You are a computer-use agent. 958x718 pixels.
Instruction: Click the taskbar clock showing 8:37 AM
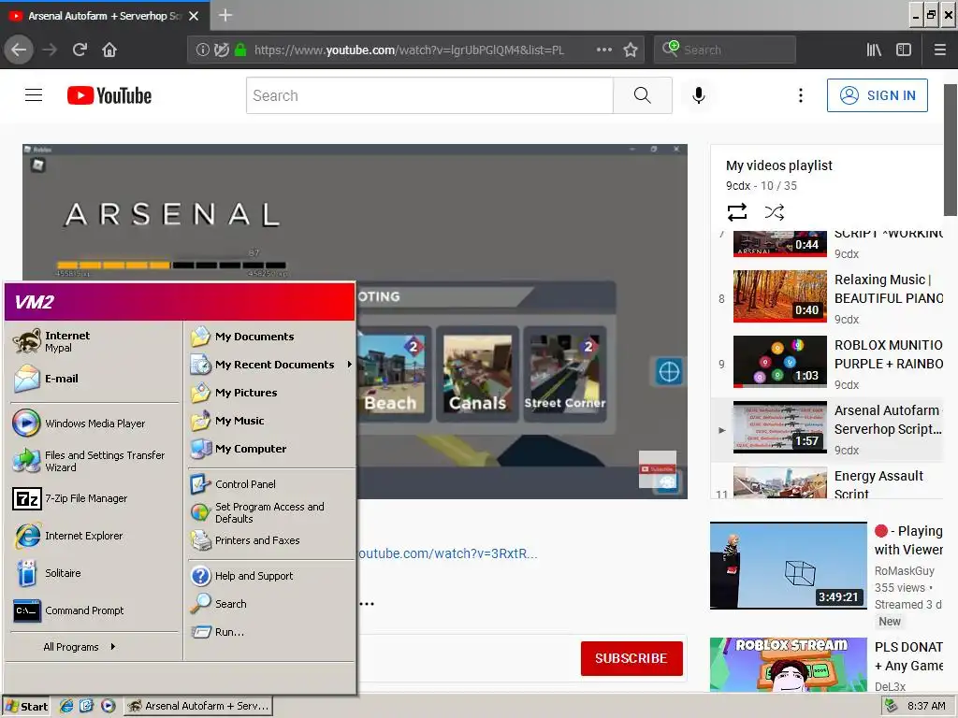click(925, 706)
